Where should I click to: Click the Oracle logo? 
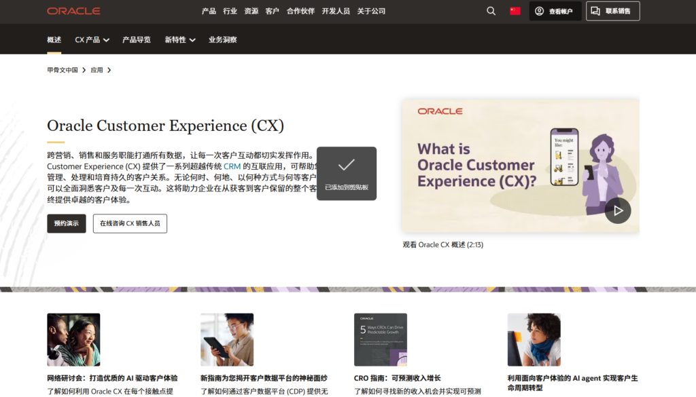pyautogui.click(x=73, y=11)
